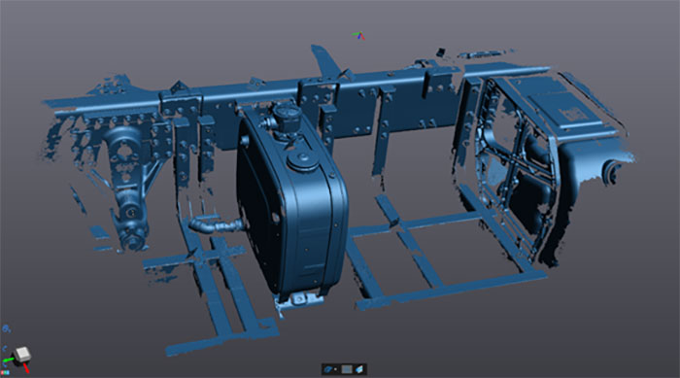Toggle the shaded cube render icon
This screenshot has width=680, height=378.
[359, 369]
